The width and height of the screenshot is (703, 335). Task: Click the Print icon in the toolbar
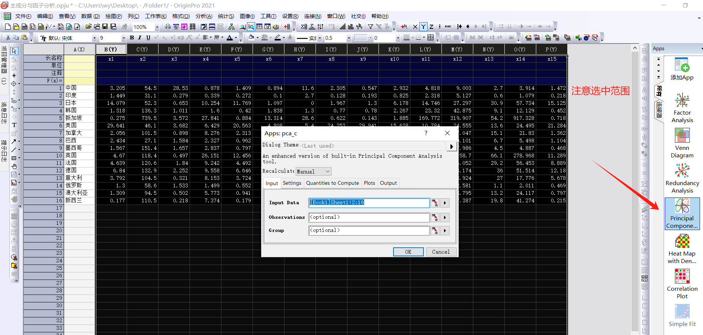tap(168, 27)
